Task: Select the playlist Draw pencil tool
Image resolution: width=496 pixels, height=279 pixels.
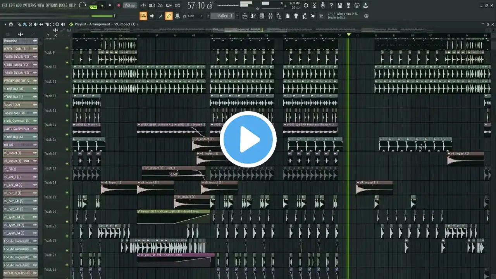Action: (19, 24)
